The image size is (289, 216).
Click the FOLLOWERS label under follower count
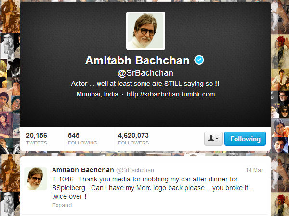pos(133,143)
